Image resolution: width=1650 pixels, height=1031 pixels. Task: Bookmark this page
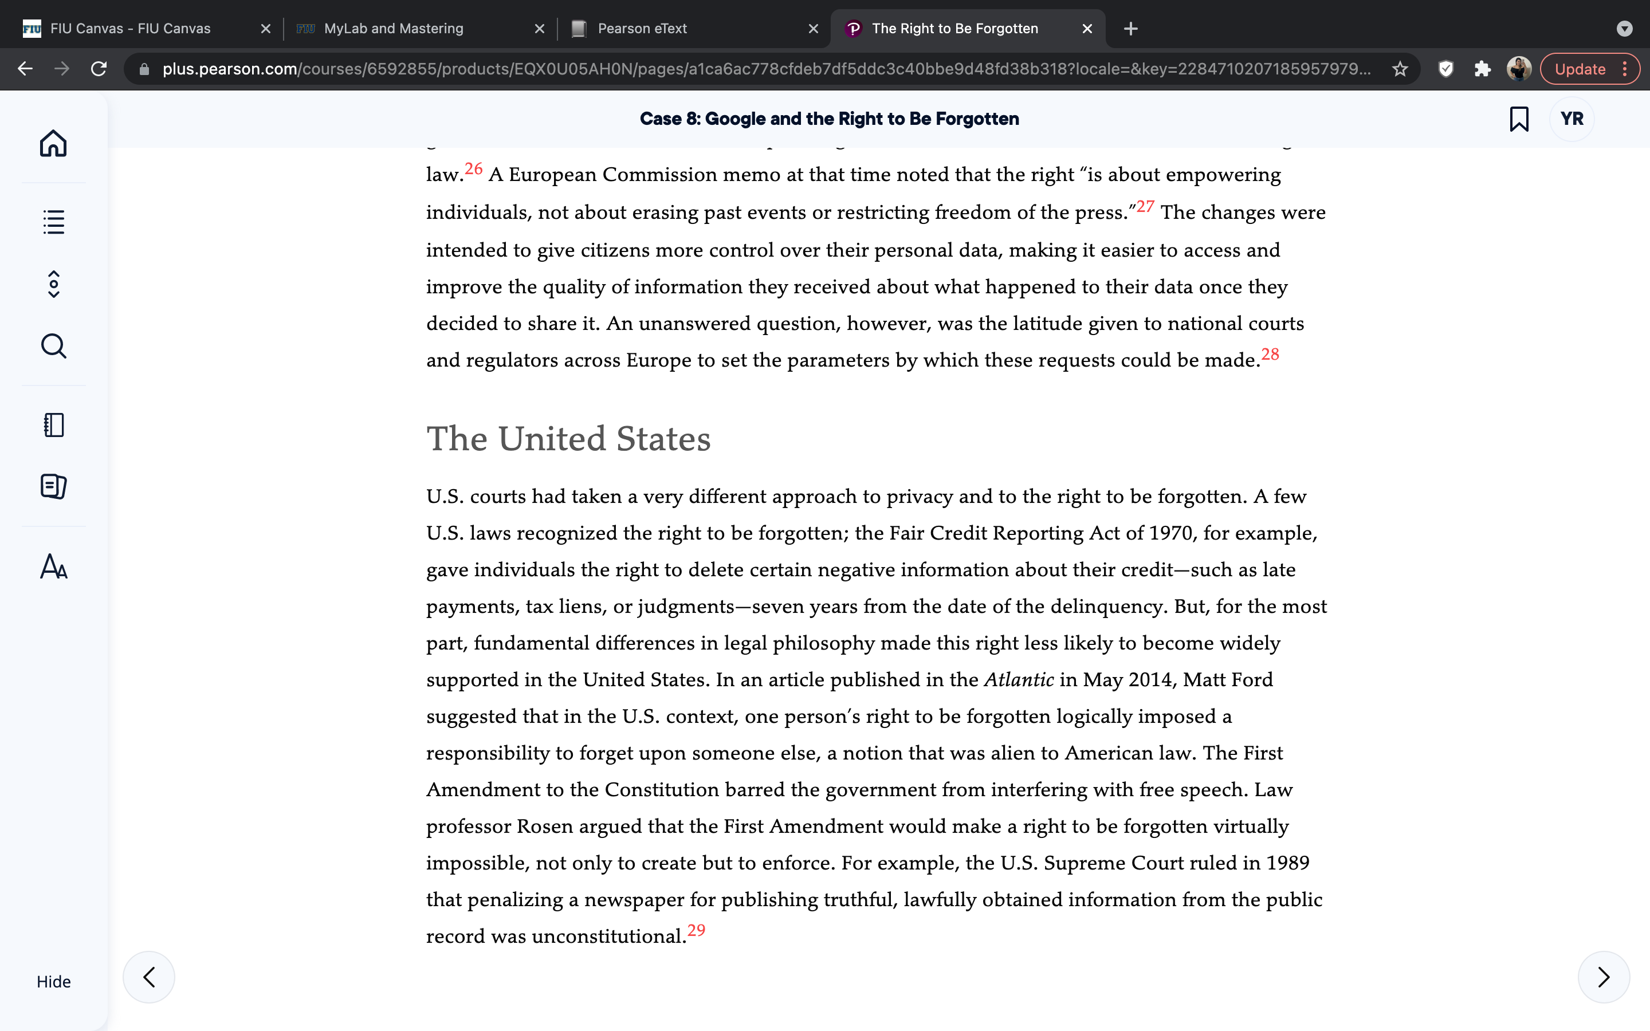click(x=1518, y=119)
